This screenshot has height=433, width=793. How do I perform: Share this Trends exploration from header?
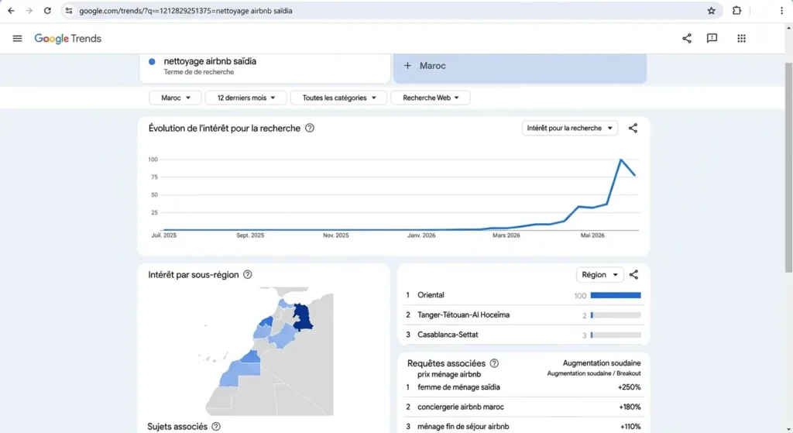686,39
